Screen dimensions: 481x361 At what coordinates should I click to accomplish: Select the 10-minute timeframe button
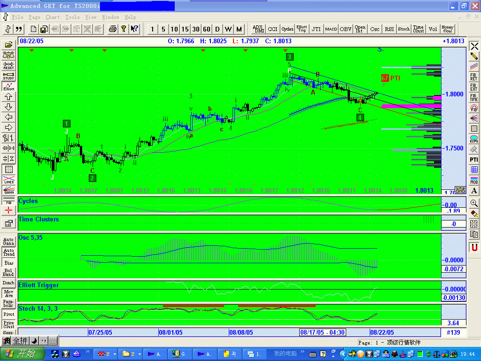tap(174, 29)
